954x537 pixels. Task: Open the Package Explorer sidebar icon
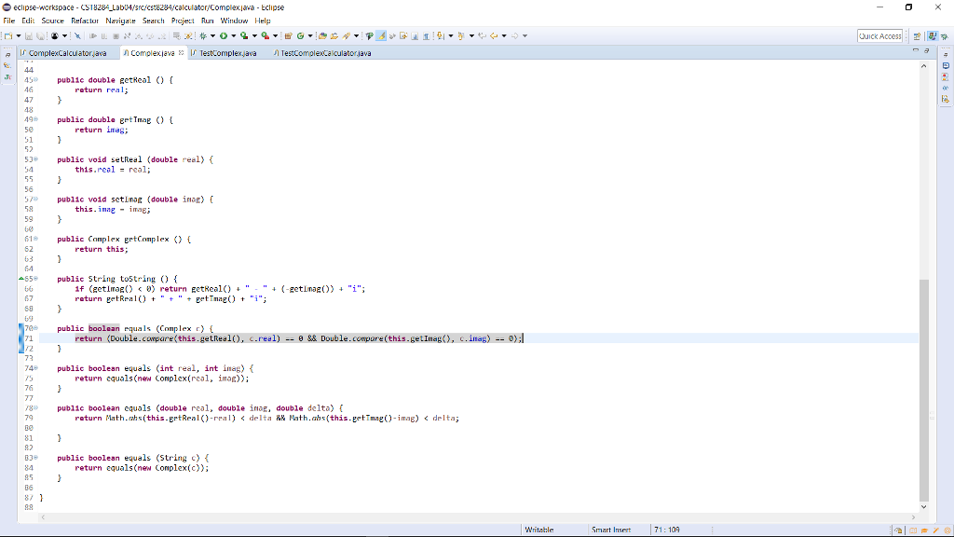7,65
